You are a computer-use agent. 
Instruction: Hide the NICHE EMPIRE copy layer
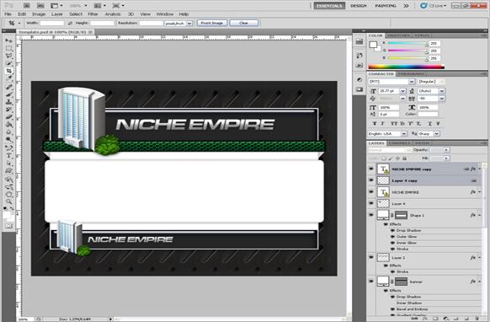[371, 169]
